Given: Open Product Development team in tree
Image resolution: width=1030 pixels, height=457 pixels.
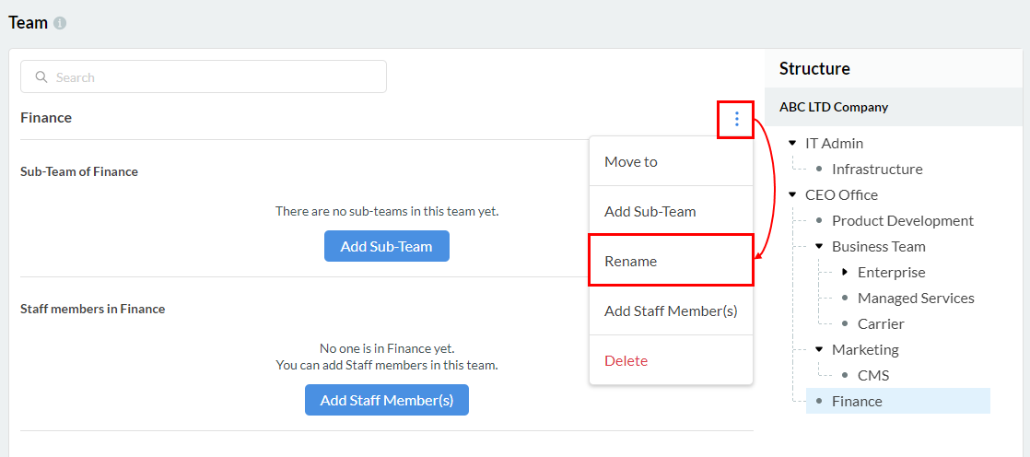Looking at the screenshot, I should (902, 220).
